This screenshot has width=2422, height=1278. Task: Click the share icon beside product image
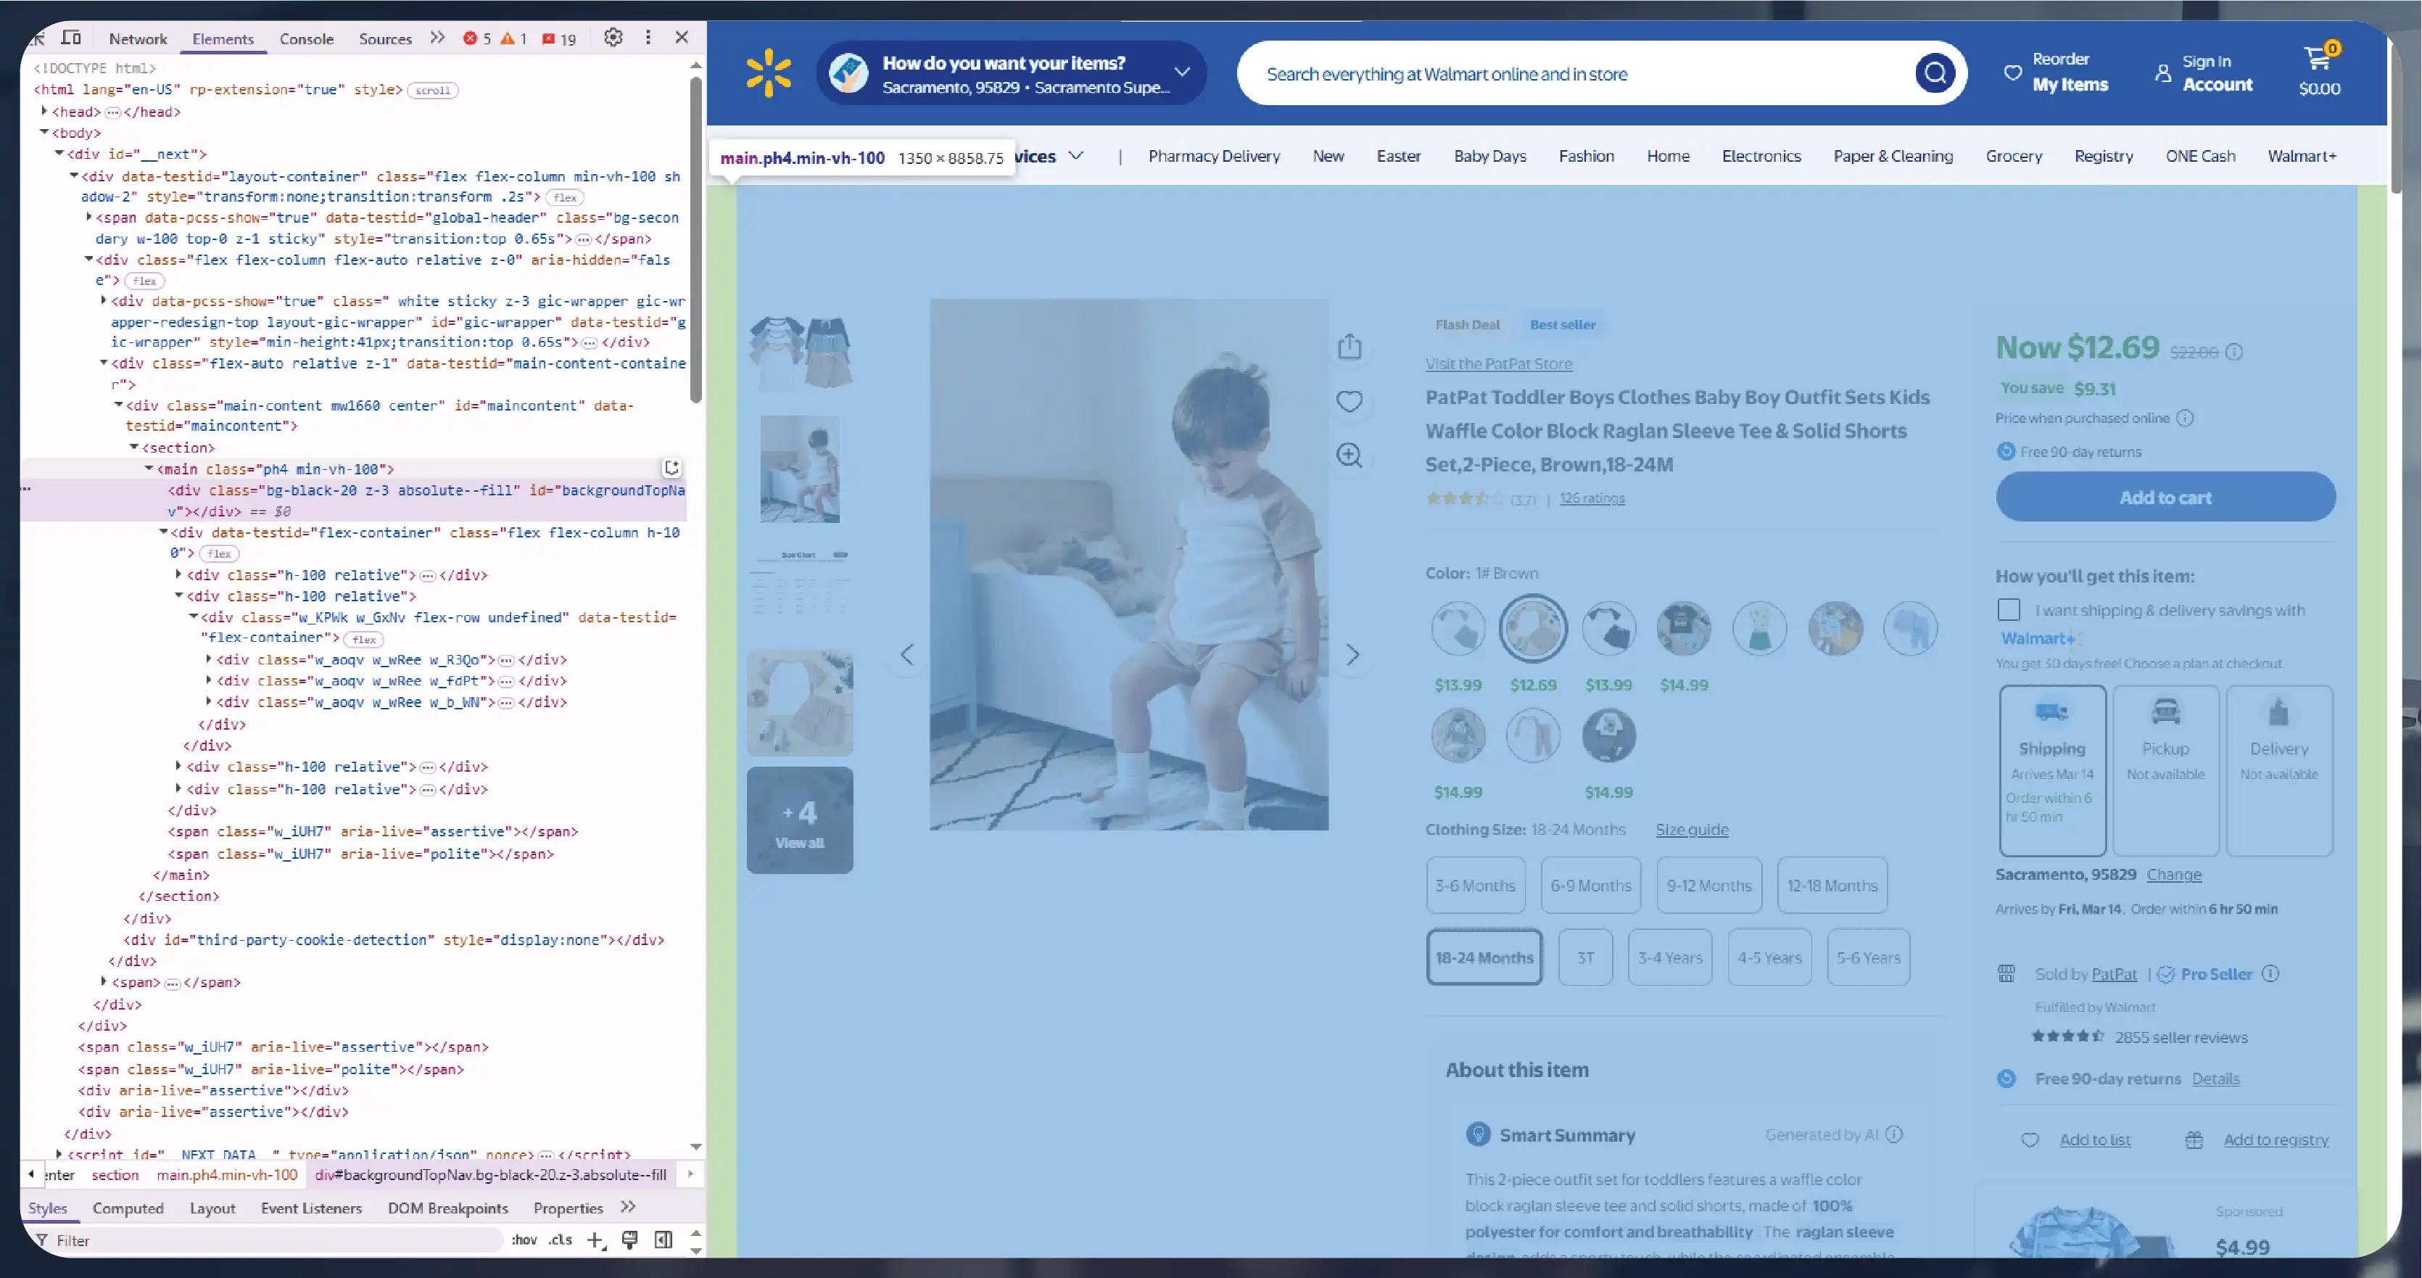1350,346
